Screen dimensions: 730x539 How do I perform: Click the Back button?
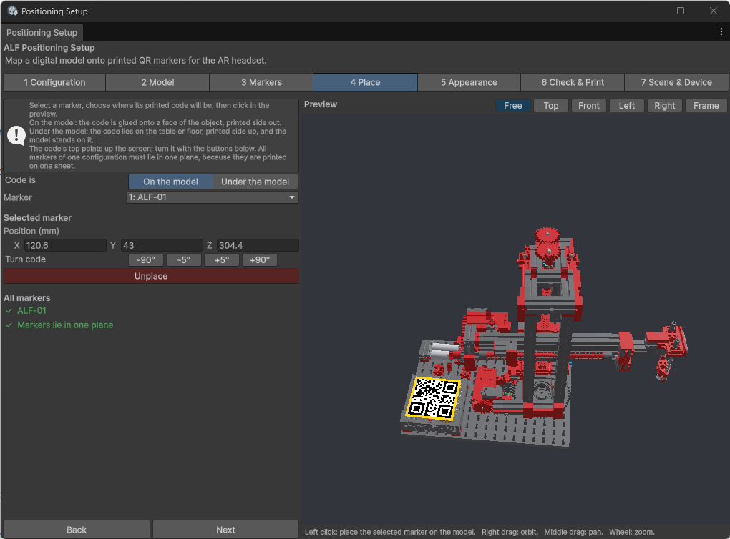tap(77, 530)
